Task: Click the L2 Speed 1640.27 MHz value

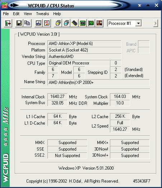Action: tap(120, 129)
